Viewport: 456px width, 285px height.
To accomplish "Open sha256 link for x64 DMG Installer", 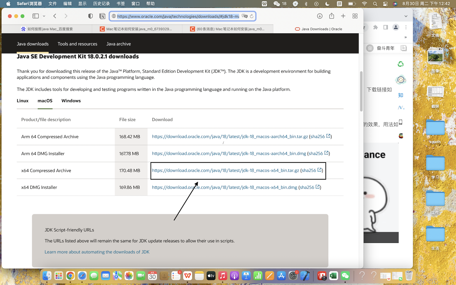I will point(310,187).
